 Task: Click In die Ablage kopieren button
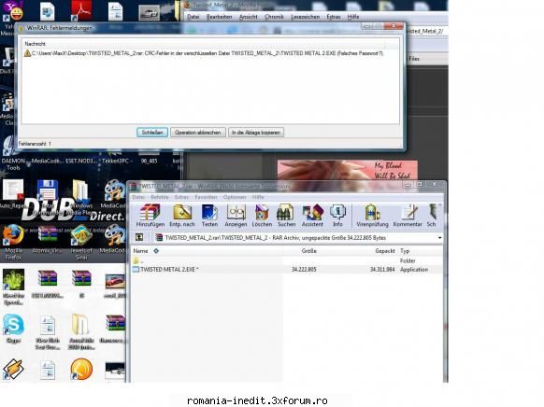coord(256,133)
